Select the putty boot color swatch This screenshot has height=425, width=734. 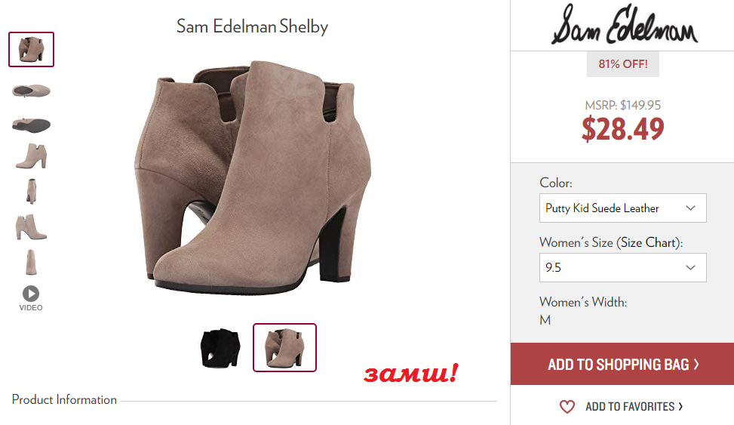(284, 348)
